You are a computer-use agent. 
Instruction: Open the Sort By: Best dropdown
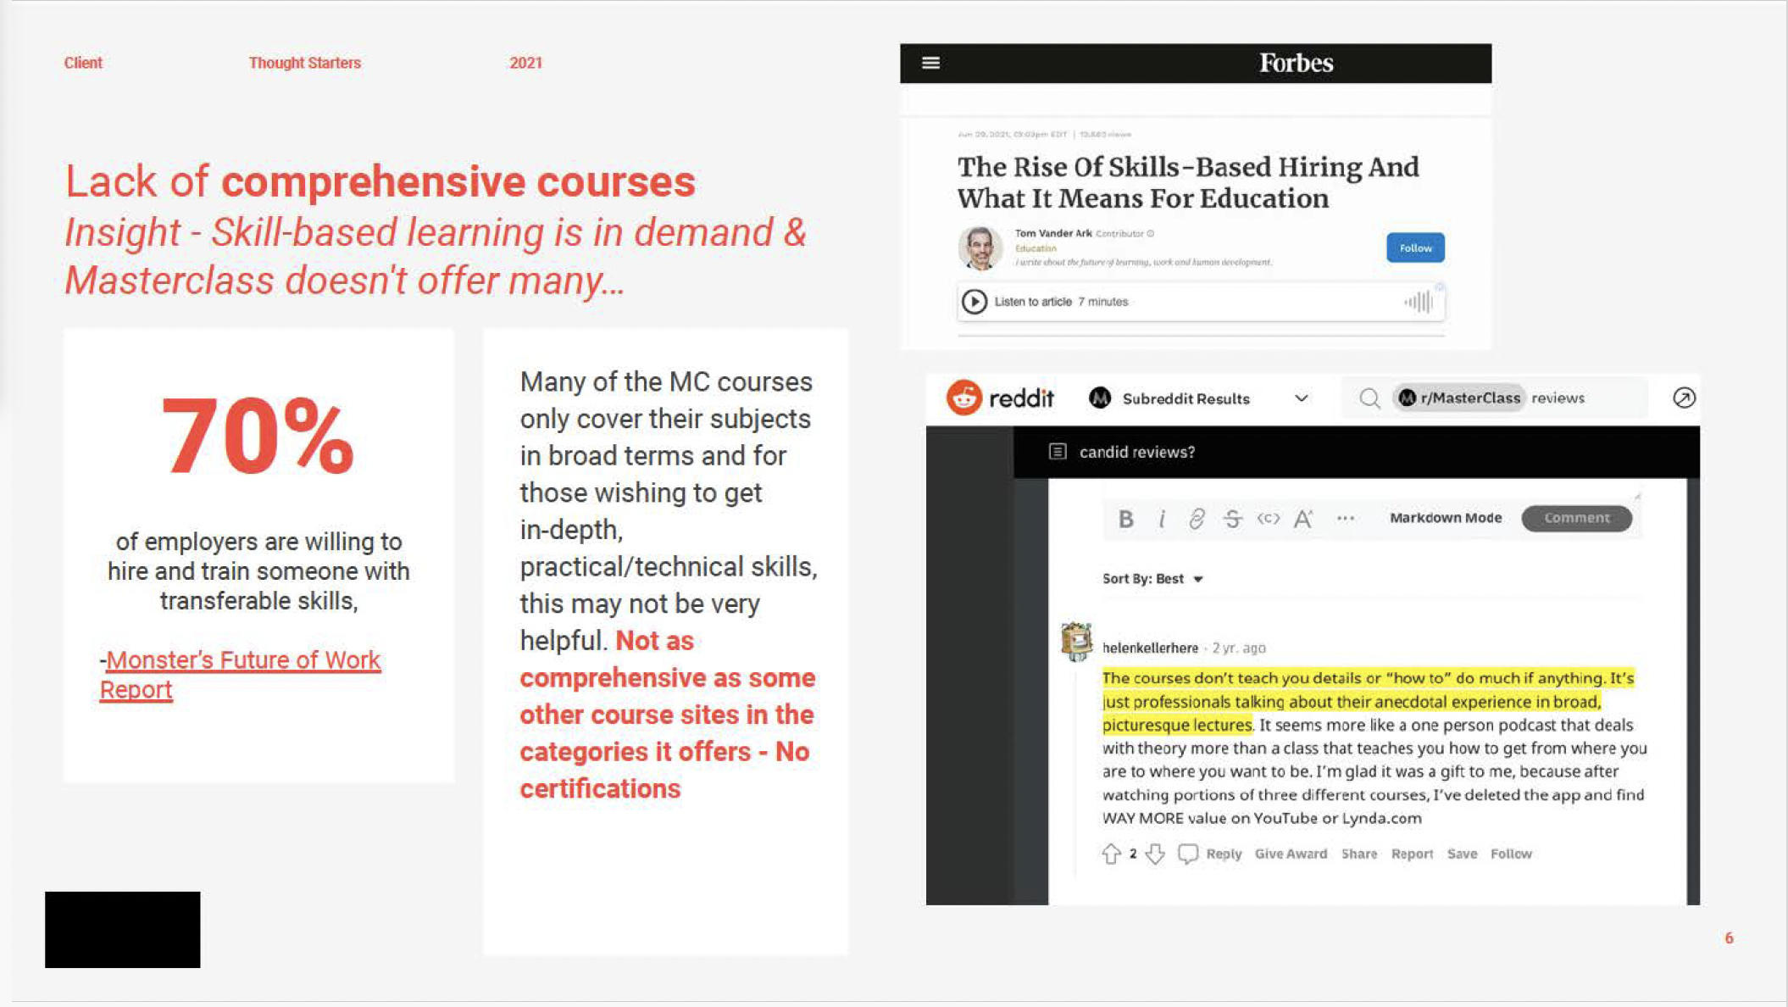tap(1152, 578)
